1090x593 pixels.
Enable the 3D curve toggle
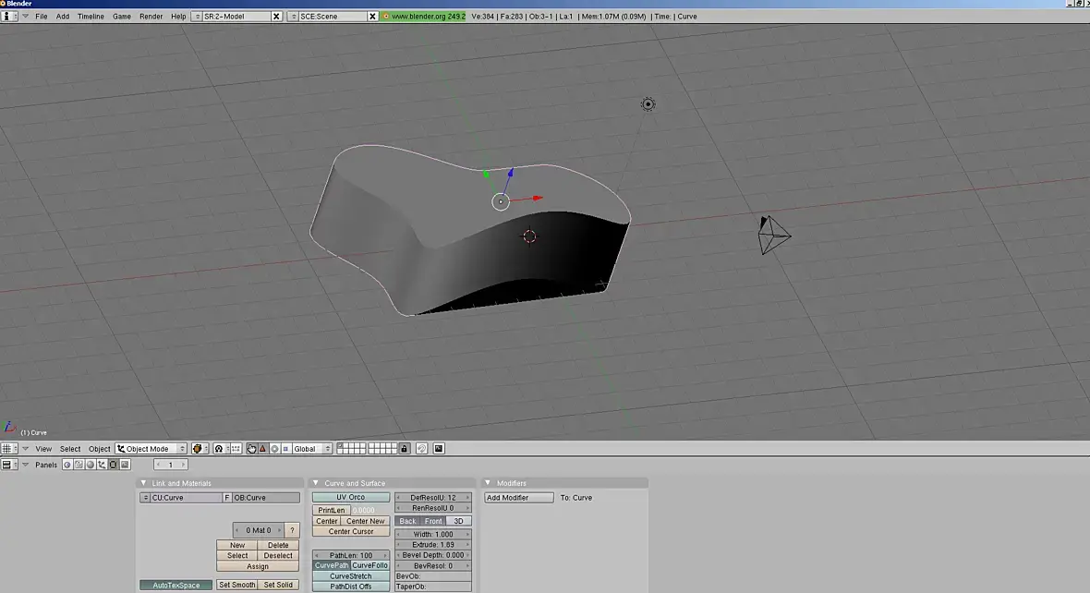click(459, 521)
